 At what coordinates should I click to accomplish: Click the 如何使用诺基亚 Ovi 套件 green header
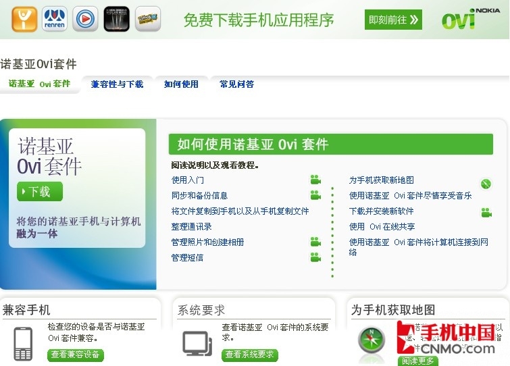pyautogui.click(x=331, y=145)
